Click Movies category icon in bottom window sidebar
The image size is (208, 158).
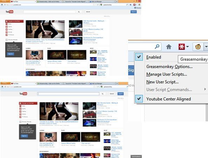[20, 114]
